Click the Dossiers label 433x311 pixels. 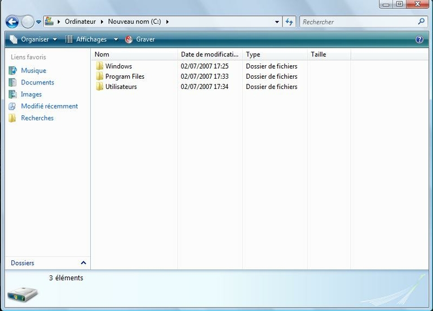pos(23,263)
